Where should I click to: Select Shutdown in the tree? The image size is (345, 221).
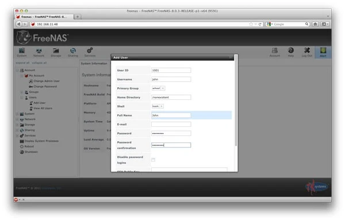pos(29,152)
